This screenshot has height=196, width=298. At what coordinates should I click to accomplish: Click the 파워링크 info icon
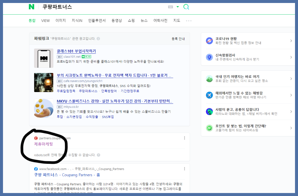[x=98, y=39]
